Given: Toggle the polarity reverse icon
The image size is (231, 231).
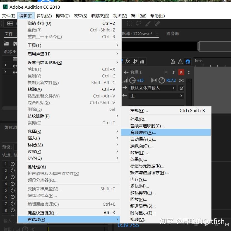Looking at the screenshot, I should tap(181, 88).
